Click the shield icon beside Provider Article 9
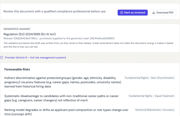 tap(2, 57)
